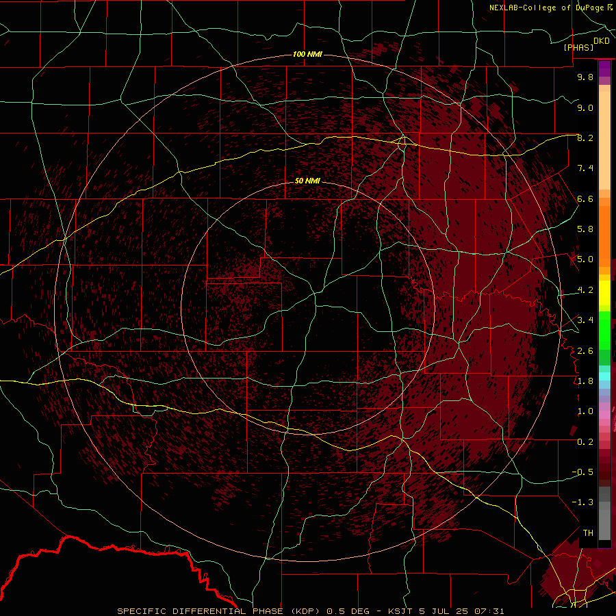Viewport: 616px width, 616px height.
Task: Click the -0.5 value on the scale
Action: click(x=582, y=472)
